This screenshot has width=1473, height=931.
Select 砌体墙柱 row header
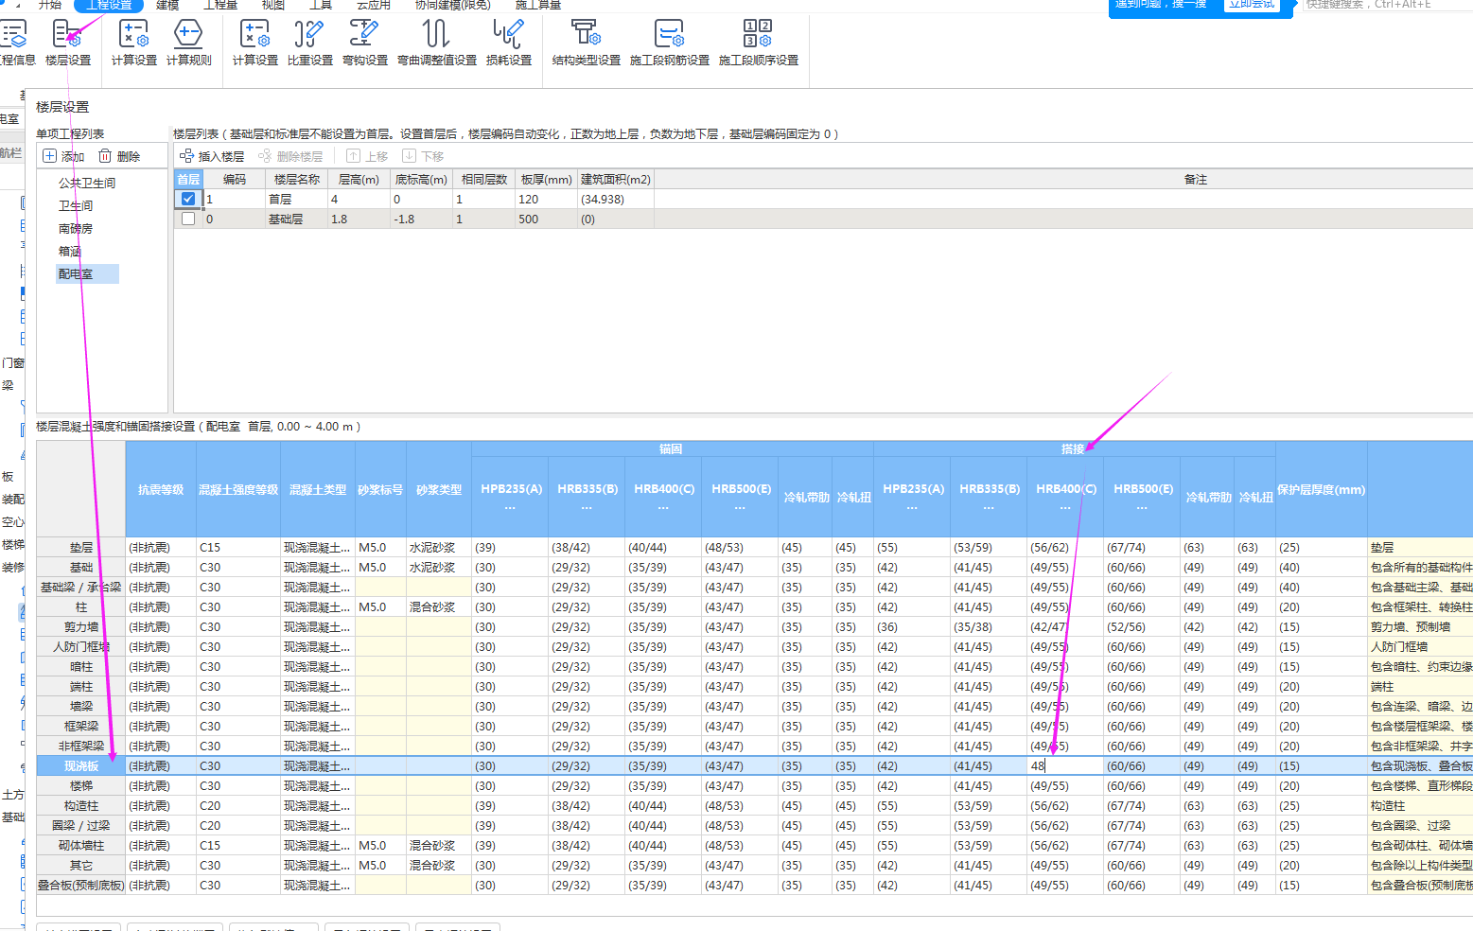click(x=81, y=846)
